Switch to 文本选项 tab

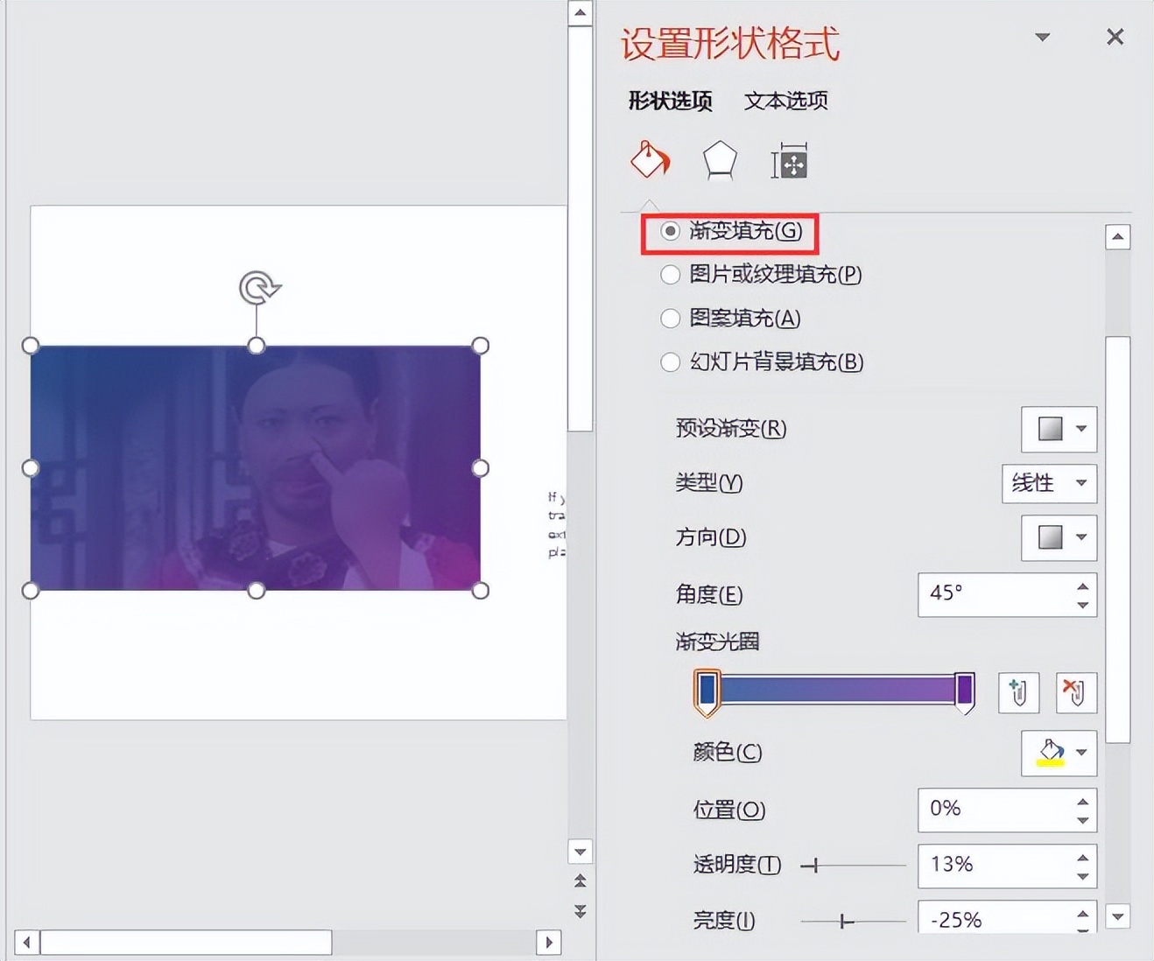pyautogui.click(x=785, y=101)
